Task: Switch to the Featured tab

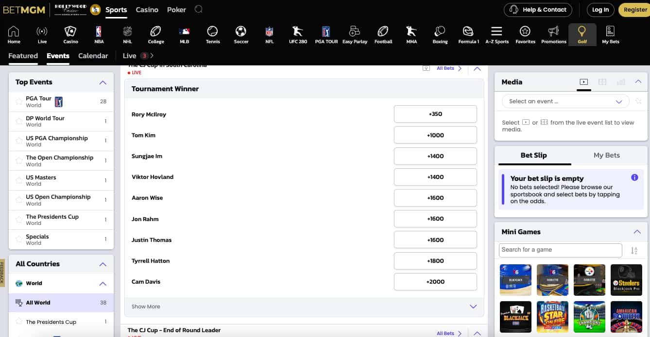Action: click(x=23, y=56)
